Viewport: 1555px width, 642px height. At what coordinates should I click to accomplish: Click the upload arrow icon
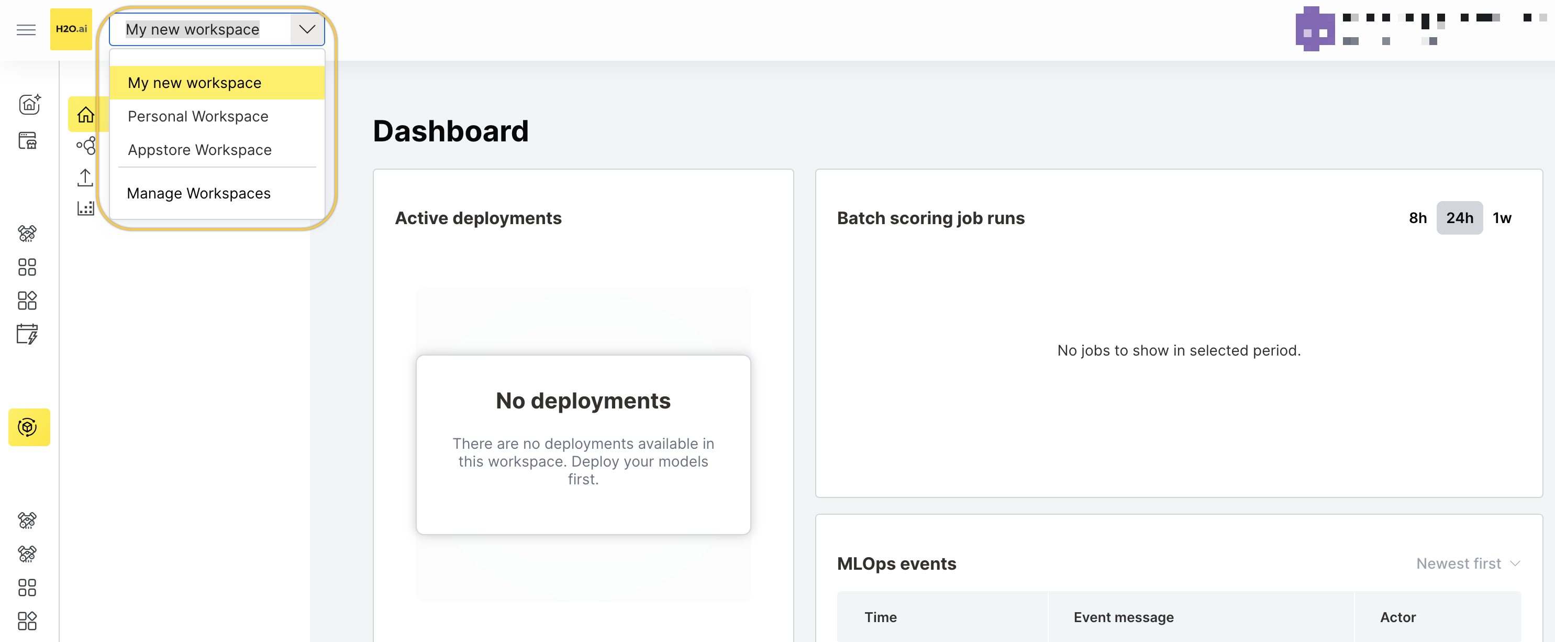pos(85,178)
